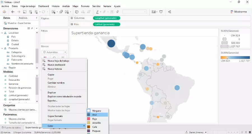Choose Duplicar from the context menu
Image resolution: width=252 pixels, height=134 pixels.
click(52, 93)
